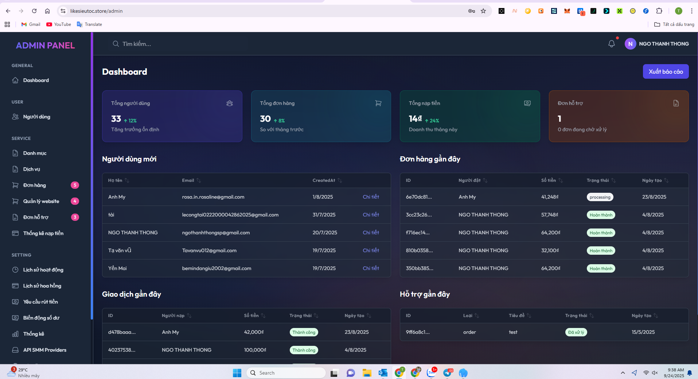The image size is (698, 379).
Task: Open File Explorer from the taskbar
Action: pyautogui.click(x=367, y=373)
